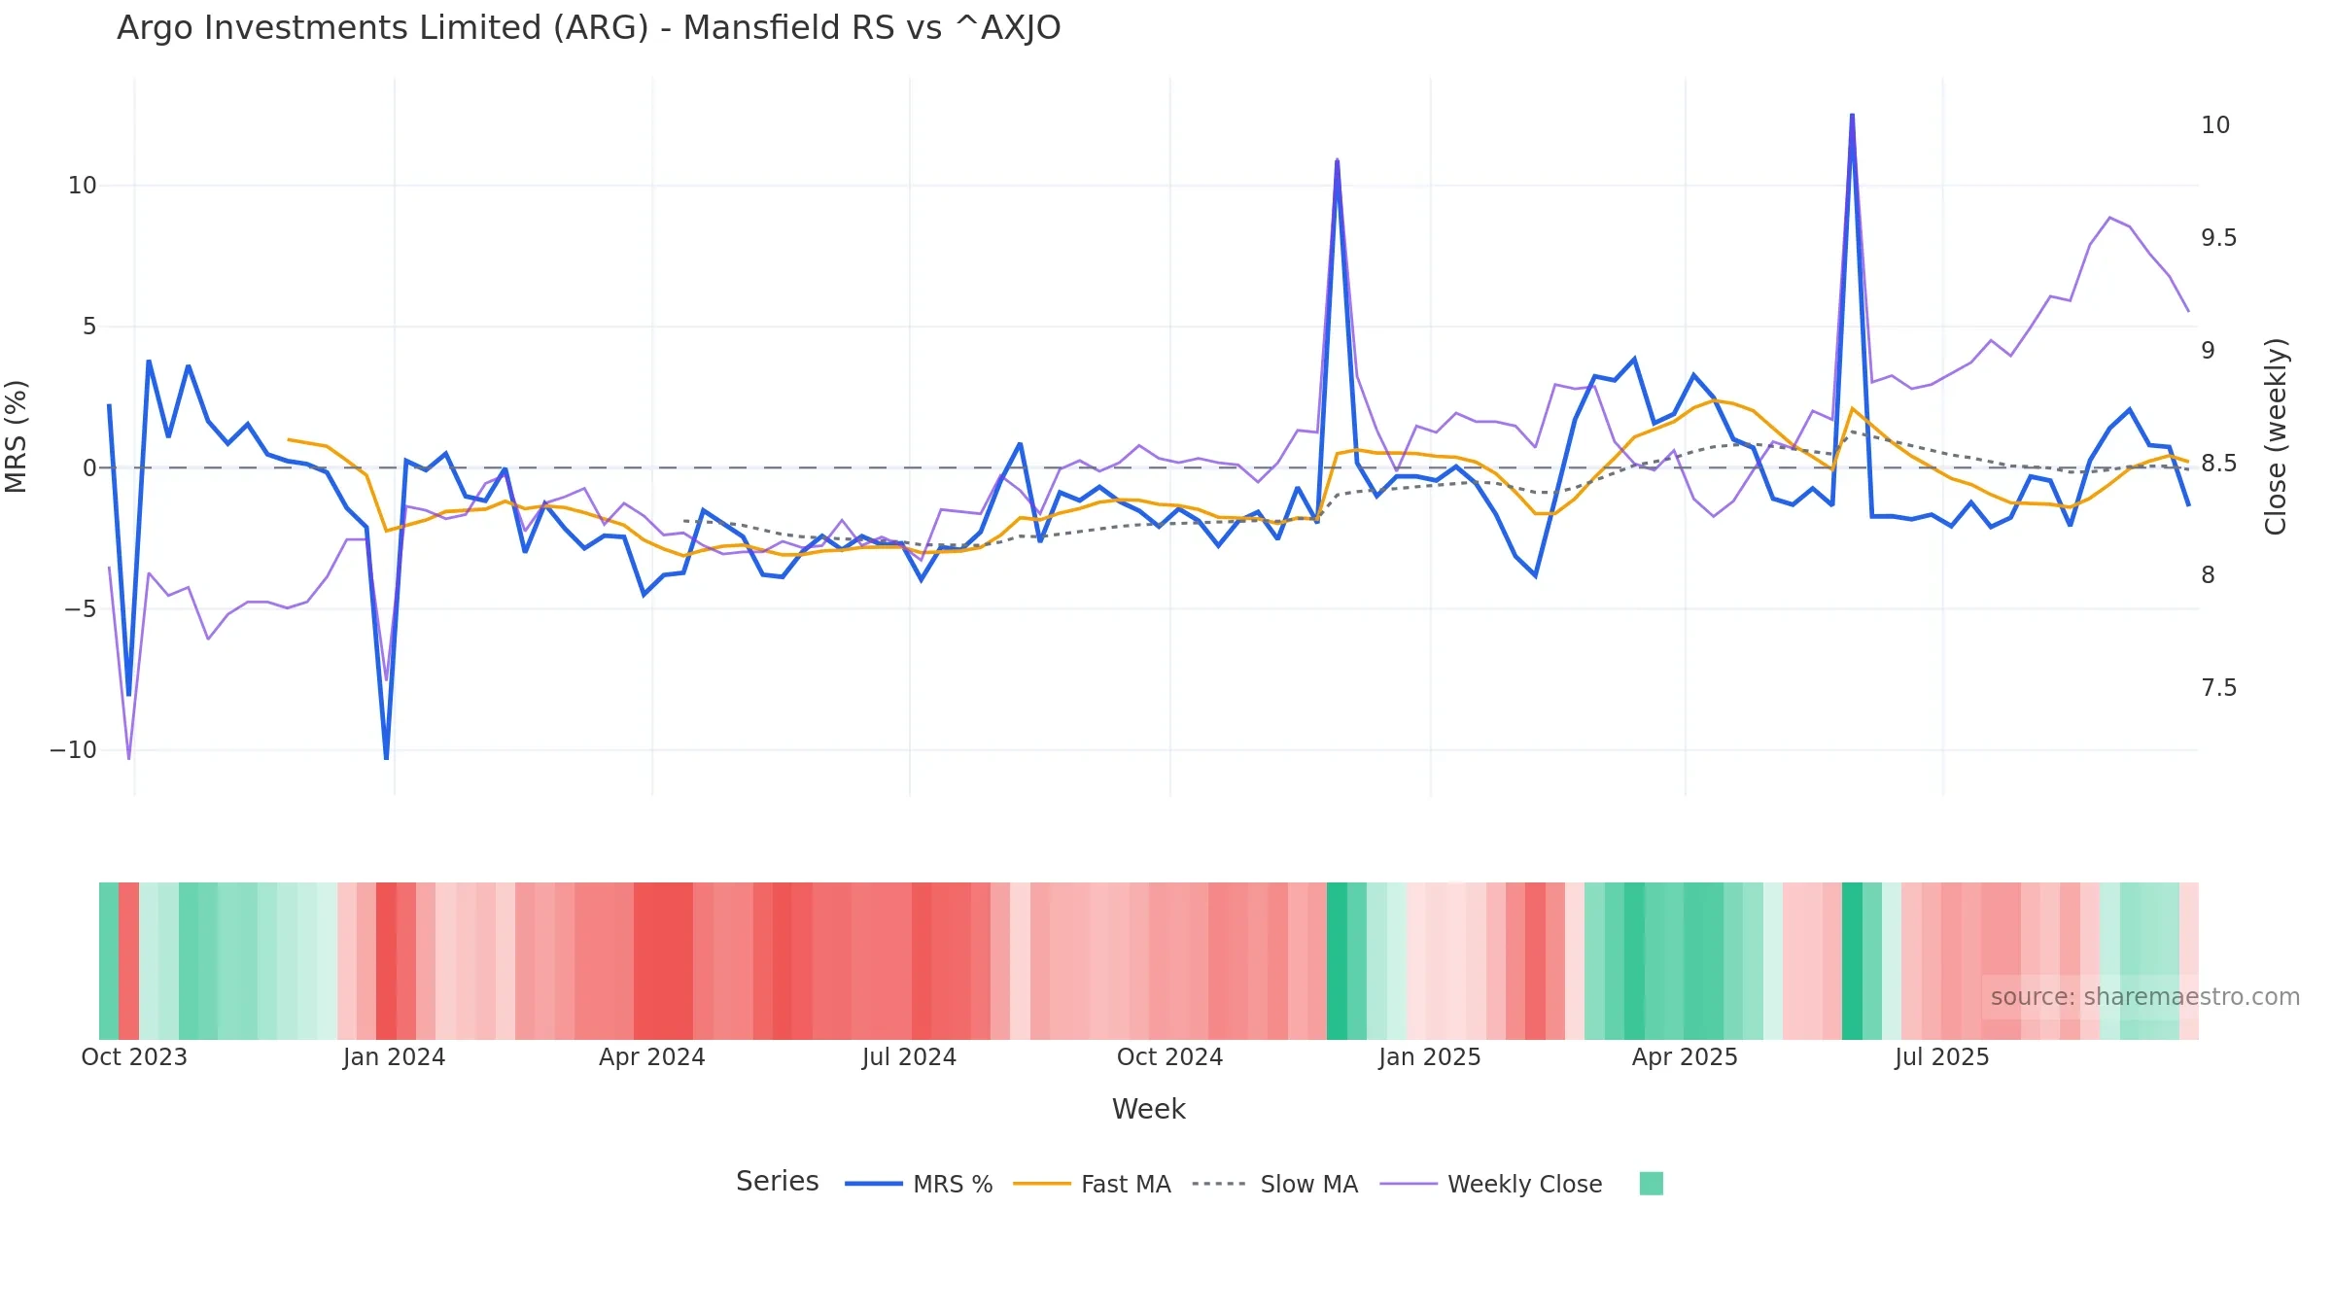
Task: Toggle the MRS % legend series
Action: coord(919,1184)
